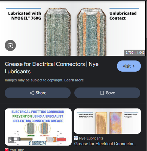
Task: Open 'Grease for Electrical Connector…' related result
Action: pyautogui.click(x=106, y=144)
